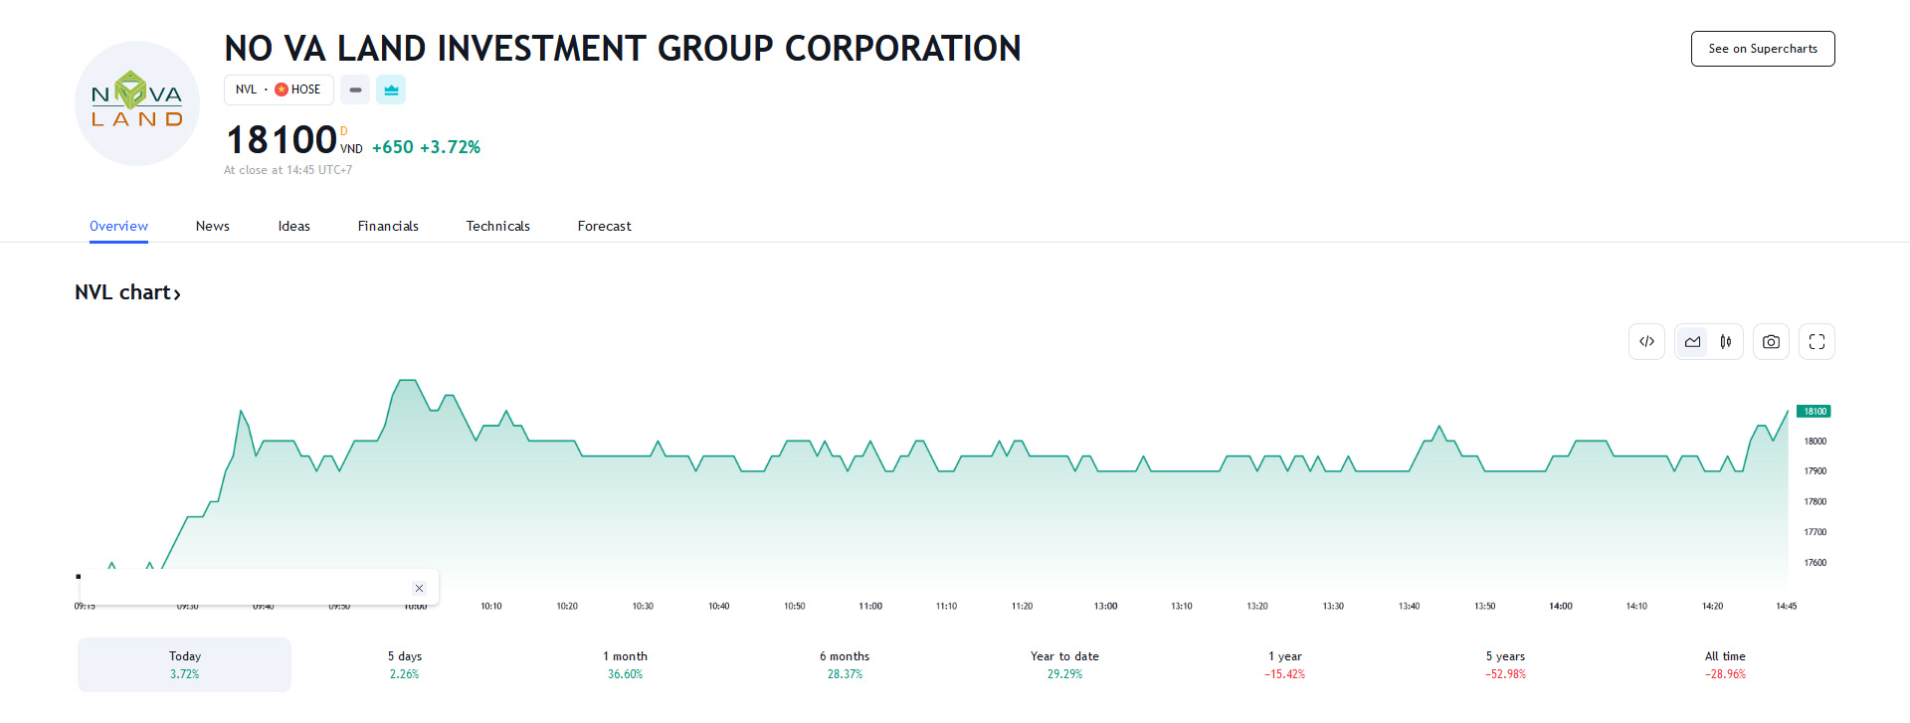Open chart in fullscreen mode
The image size is (1910, 723).
(1816, 342)
